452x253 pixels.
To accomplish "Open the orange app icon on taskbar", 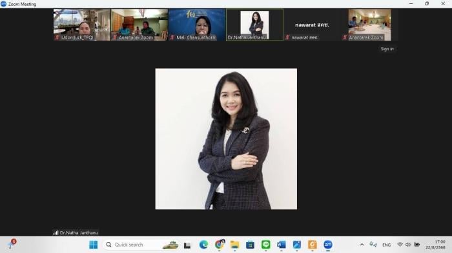I will point(313,245).
